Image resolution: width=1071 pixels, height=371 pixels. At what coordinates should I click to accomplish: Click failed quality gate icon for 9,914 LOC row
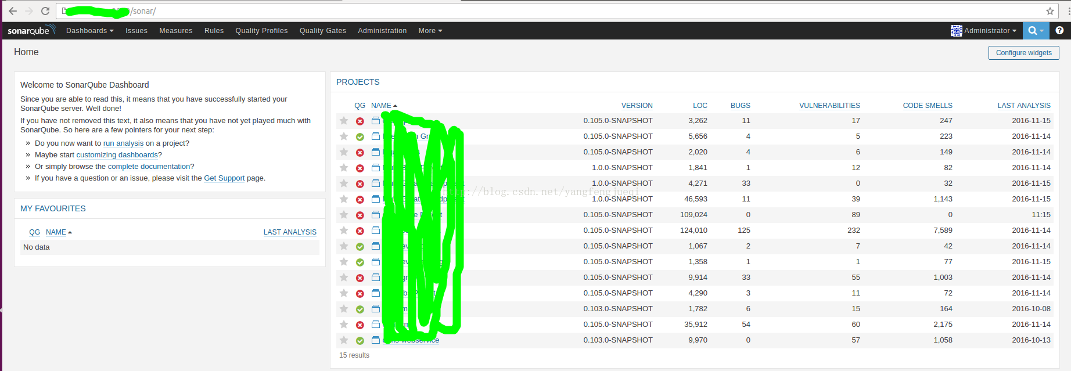[x=360, y=278]
